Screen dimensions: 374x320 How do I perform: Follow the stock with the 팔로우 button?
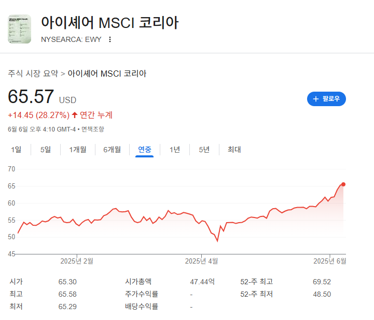pyautogui.click(x=326, y=99)
